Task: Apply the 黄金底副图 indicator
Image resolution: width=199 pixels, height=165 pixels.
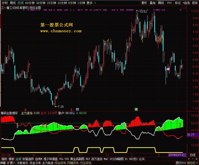Action: pos(77,159)
